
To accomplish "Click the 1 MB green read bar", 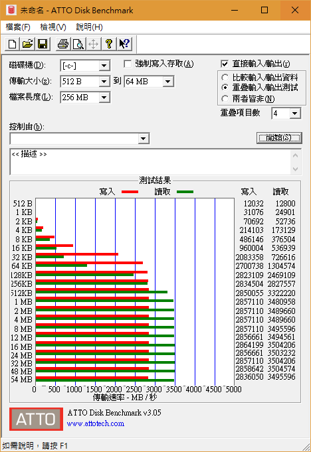I will click(104, 301).
